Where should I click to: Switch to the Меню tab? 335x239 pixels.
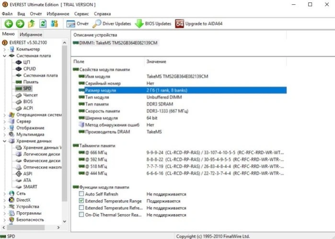click(8, 34)
